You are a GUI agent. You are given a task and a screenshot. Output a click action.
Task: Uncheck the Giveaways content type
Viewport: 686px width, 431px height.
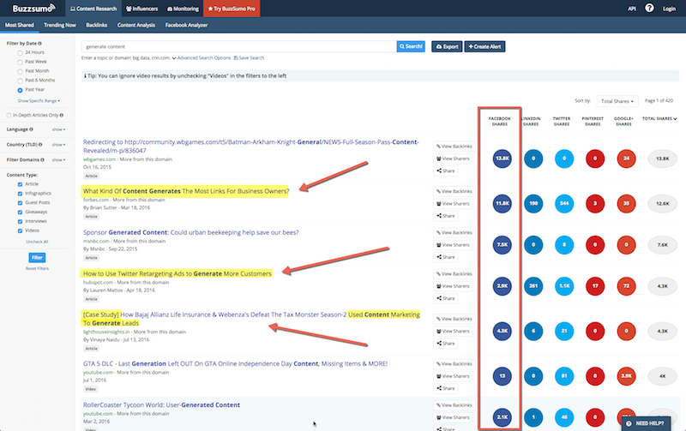point(20,212)
